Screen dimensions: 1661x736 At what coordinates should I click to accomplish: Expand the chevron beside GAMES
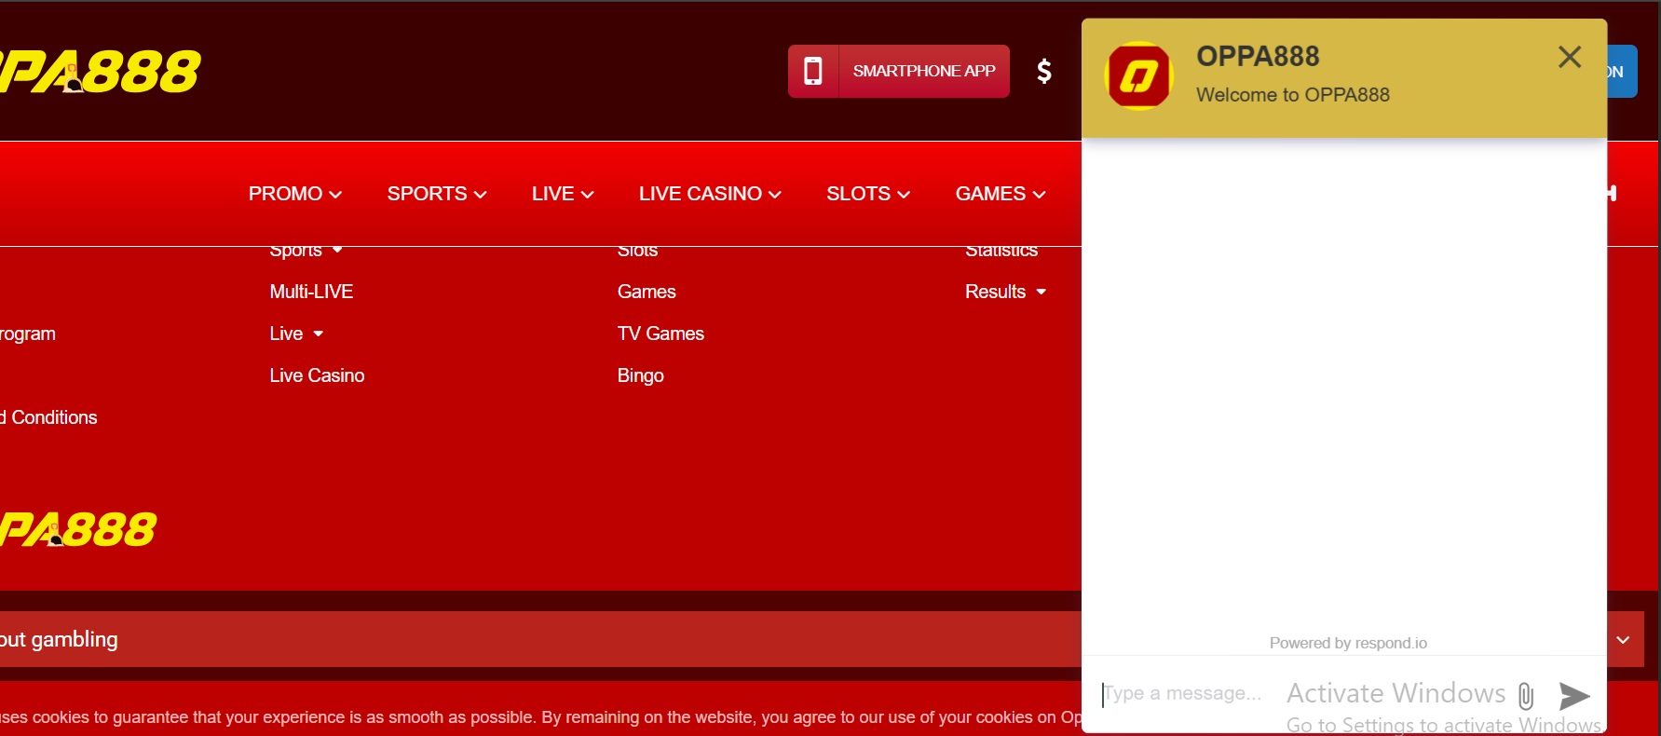1040,195
